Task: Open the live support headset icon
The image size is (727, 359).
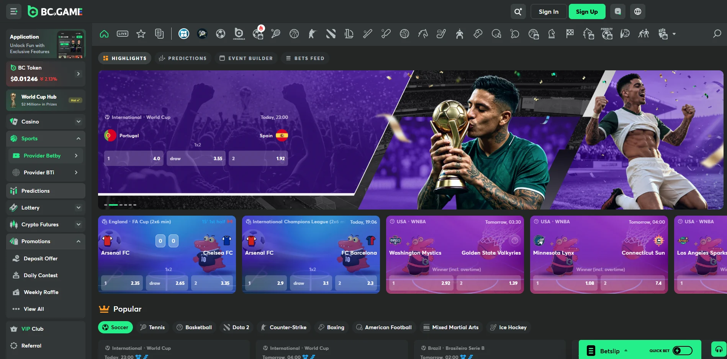Action: (x=719, y=349)
